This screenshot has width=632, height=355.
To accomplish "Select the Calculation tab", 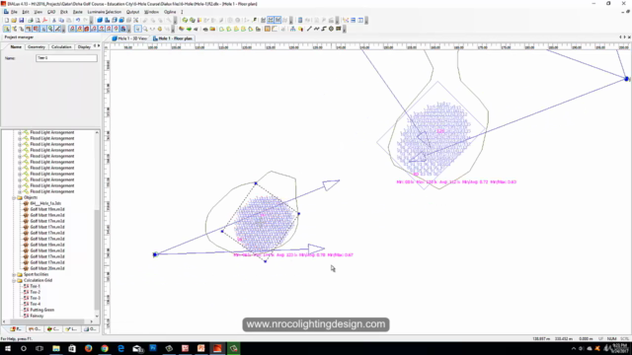I will [61, 47].
